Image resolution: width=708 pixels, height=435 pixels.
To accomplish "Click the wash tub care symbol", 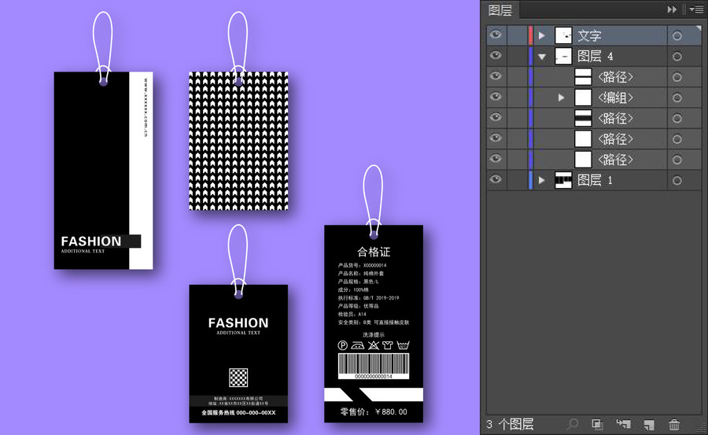I will [403, 345].
